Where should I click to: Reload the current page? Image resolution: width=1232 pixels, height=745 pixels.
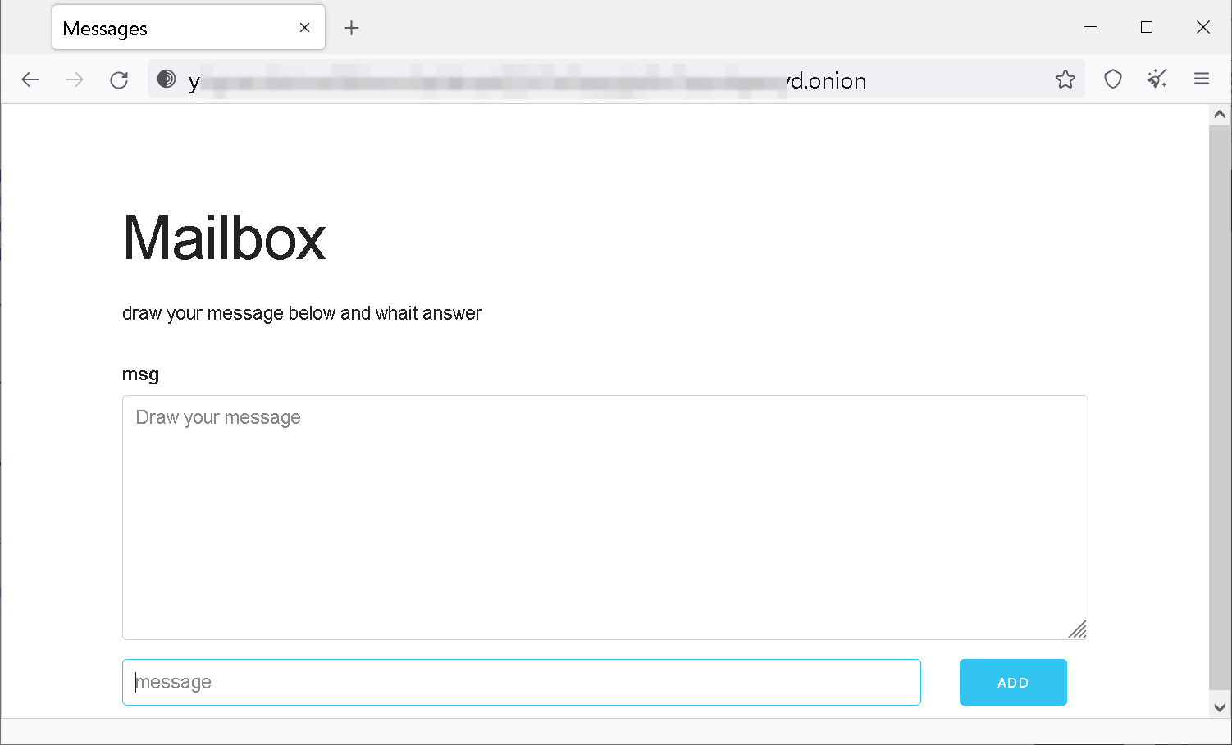(x=119, y=79)
